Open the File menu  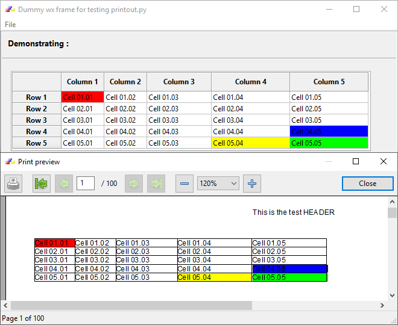[10, 25]
